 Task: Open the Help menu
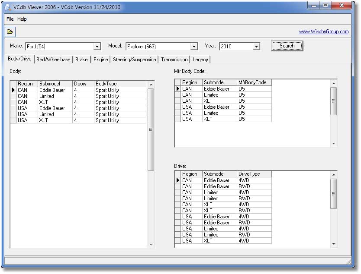pyautogui.click(x=22, y=19)
